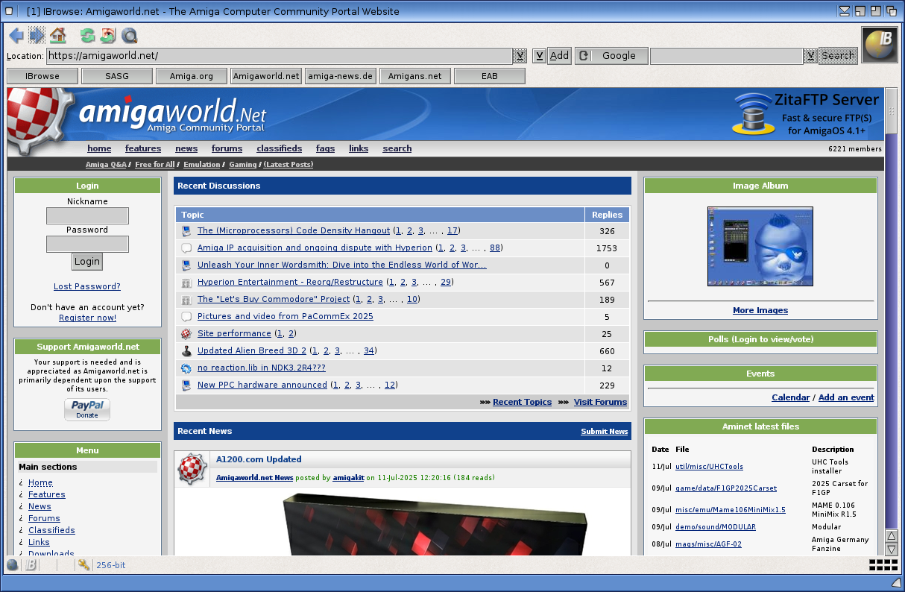Open the home page via house icon
905x592 pixels.
(58, 35)
